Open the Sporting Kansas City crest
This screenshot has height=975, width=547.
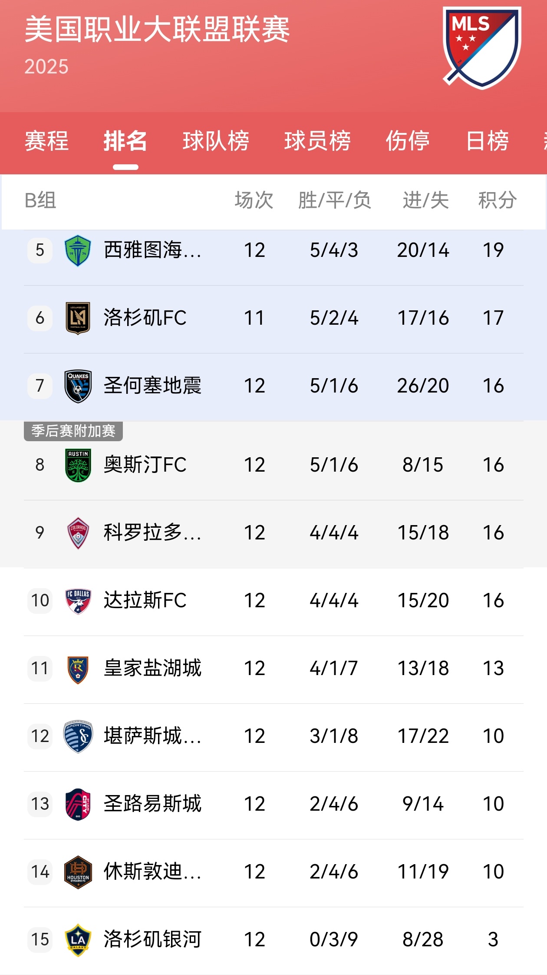78,736
